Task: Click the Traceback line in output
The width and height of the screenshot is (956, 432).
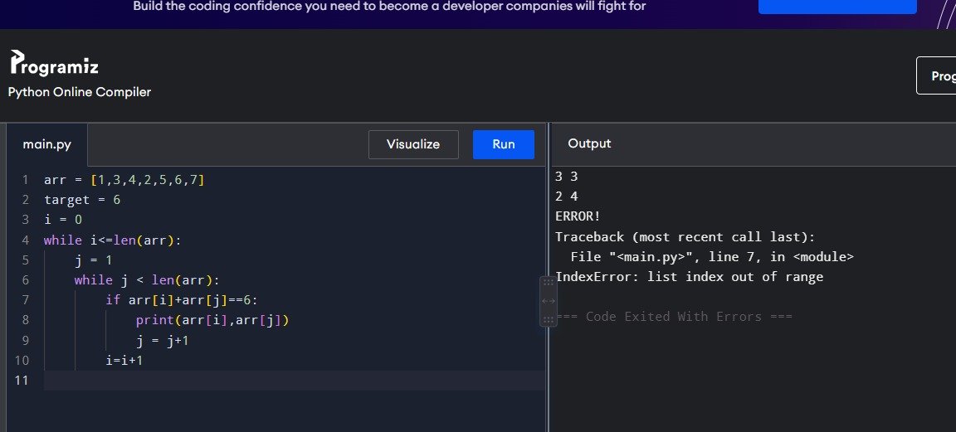Action: 685,236
